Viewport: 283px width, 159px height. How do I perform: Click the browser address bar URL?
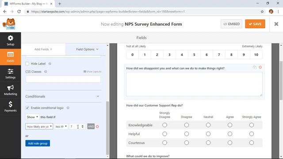pos(108,11)
